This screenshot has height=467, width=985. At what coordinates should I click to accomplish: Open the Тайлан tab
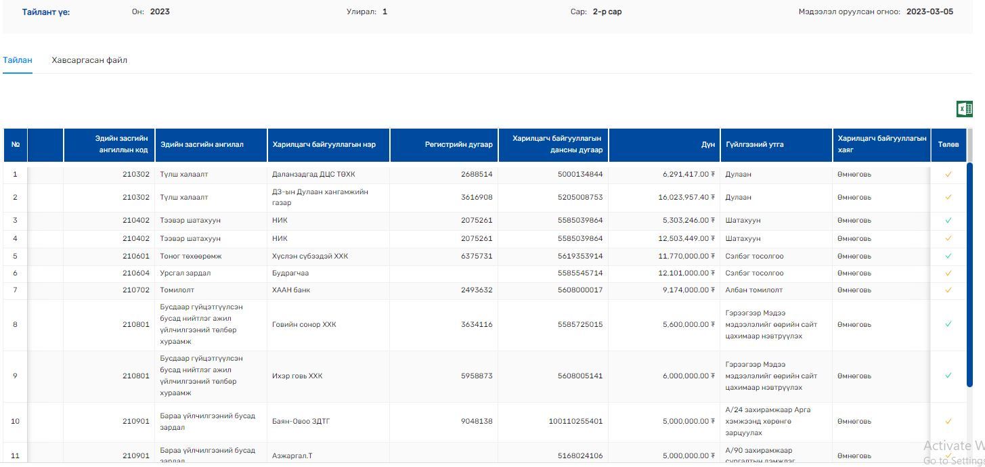[18, 60]
